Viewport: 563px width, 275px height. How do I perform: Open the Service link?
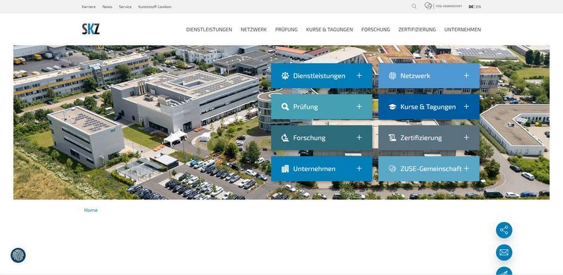(x=125, y=7)
